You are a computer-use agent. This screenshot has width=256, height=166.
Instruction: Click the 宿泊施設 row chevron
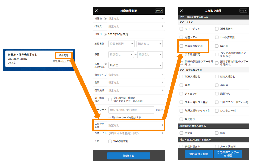pyautogui.click(x=162, y=90)
